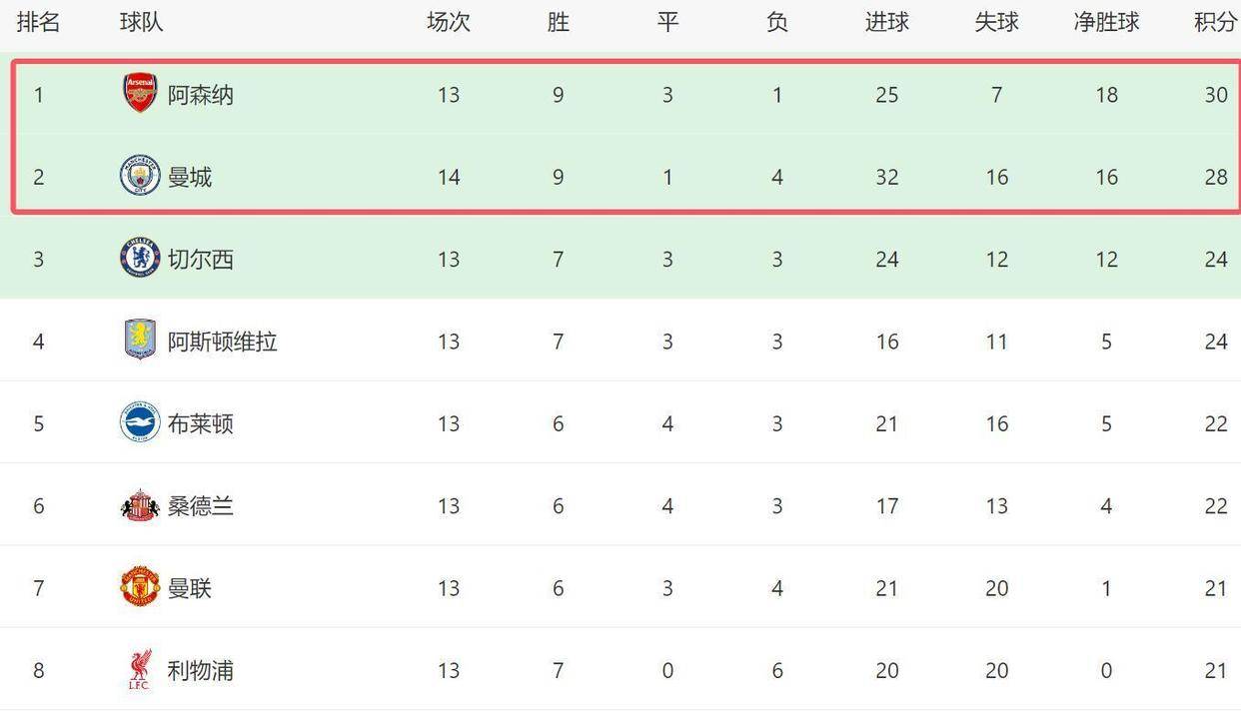Select the 切尔西 team name
The width and height of the screenshot is (1241, 711).
(200, 260)
